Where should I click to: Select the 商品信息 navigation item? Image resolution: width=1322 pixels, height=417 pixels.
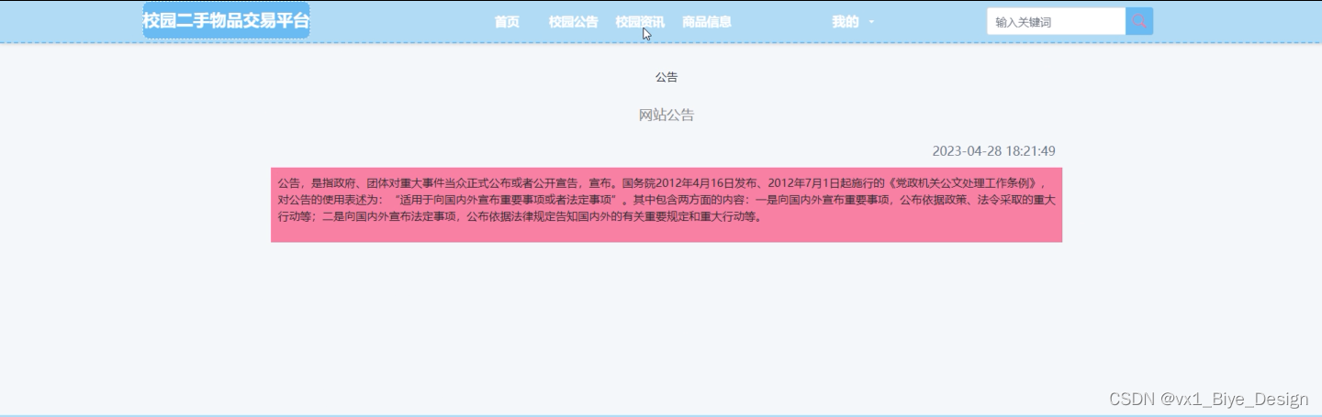[x=707, y=22]
